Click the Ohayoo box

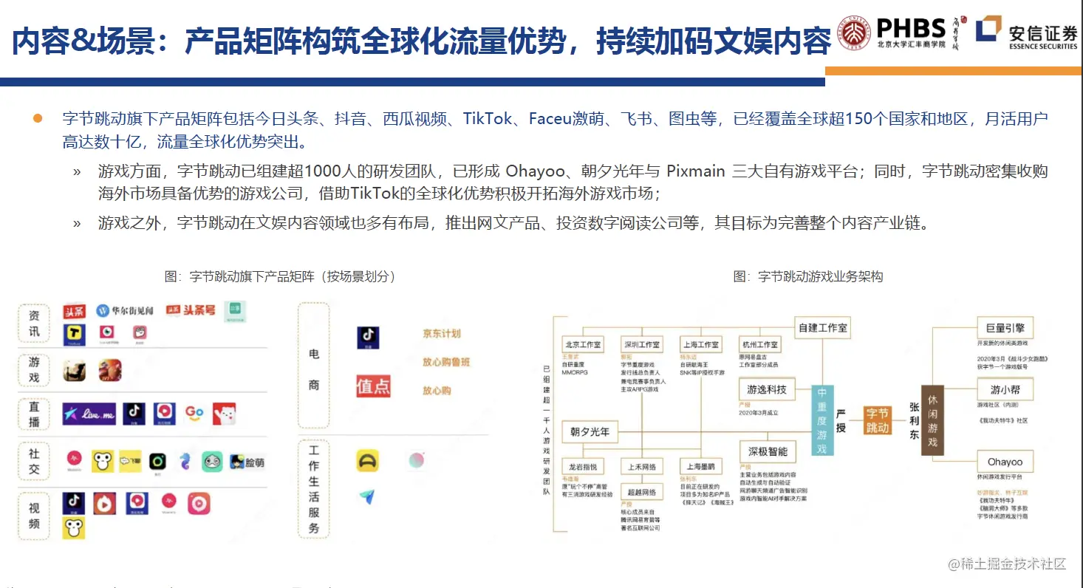[1005, 462]
